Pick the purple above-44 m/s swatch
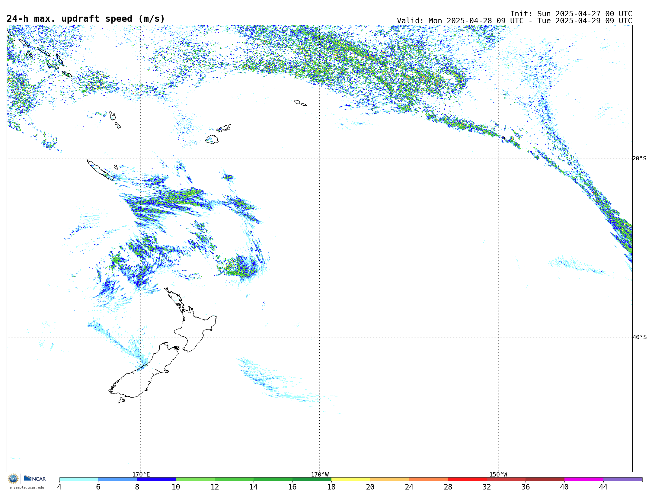This screenshot has width=652, height=491. [623, 479]
